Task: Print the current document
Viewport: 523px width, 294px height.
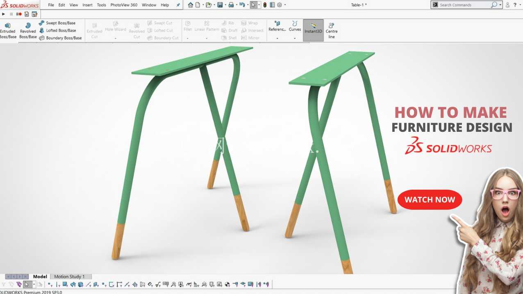Action: (x=231, y=5)
